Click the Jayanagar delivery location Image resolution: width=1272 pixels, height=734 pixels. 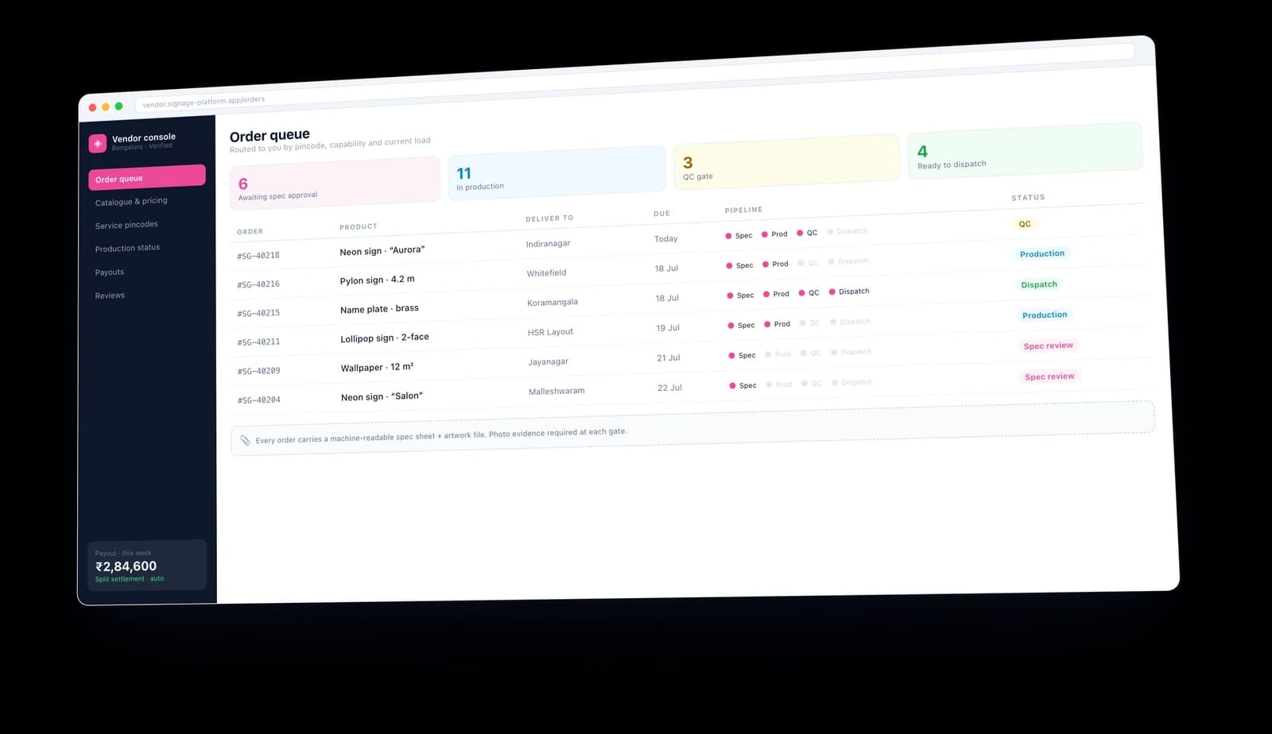(x=549, y=361)
